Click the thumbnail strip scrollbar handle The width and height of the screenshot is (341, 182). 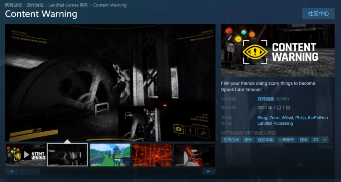click(29, 172)
